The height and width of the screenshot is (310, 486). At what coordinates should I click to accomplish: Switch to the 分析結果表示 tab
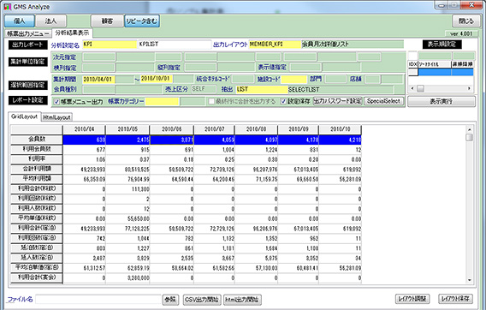click(72, 33)
